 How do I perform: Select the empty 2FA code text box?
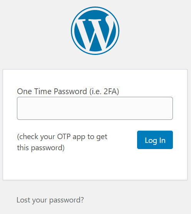95,108
